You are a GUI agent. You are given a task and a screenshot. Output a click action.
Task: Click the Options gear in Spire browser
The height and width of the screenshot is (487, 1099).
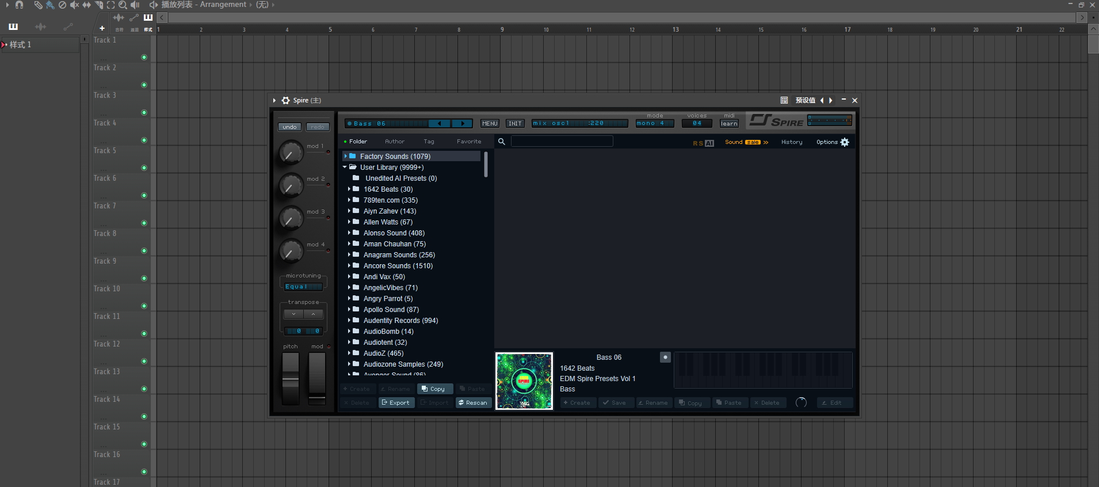(x=845, y=142)
